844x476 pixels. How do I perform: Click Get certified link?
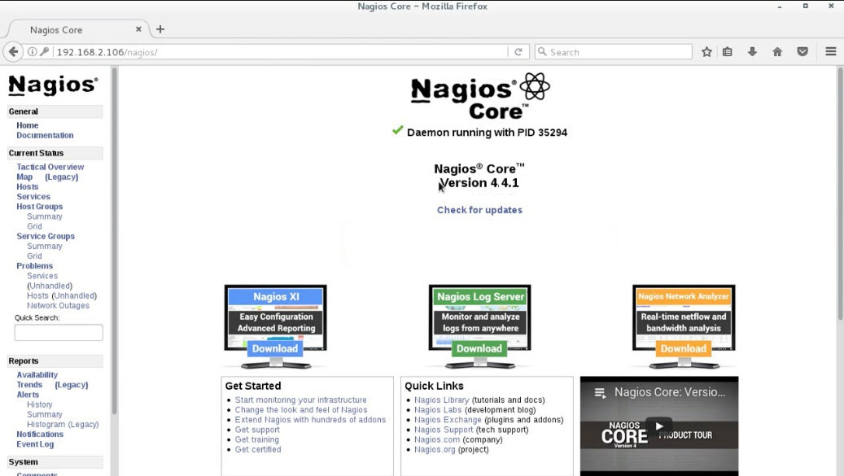pos(258,450)
